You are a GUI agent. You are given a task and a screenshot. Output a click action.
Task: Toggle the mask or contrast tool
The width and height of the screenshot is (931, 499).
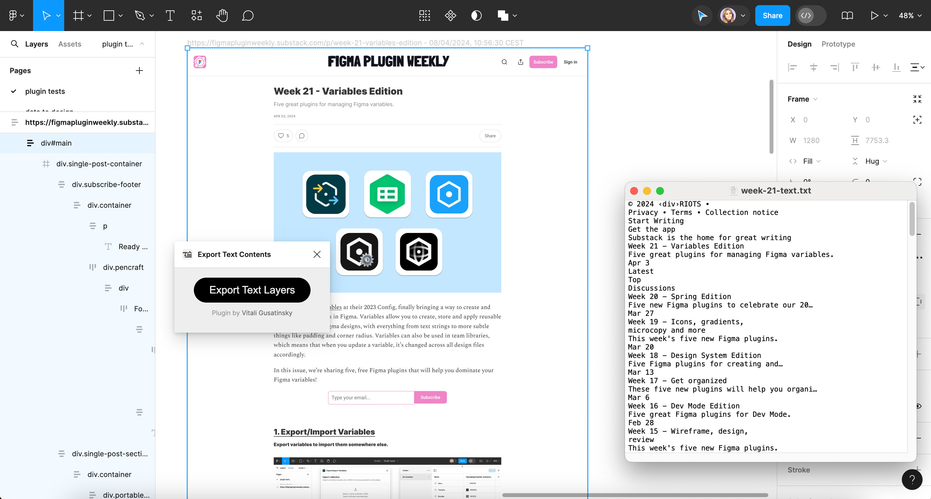coord(476,16)
